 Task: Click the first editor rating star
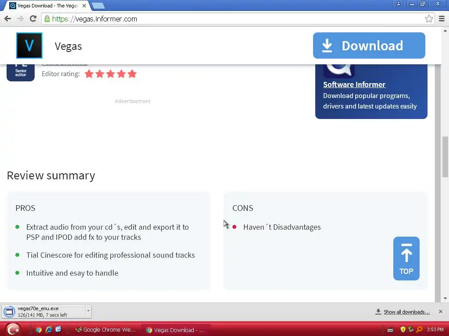pos(89,73)
